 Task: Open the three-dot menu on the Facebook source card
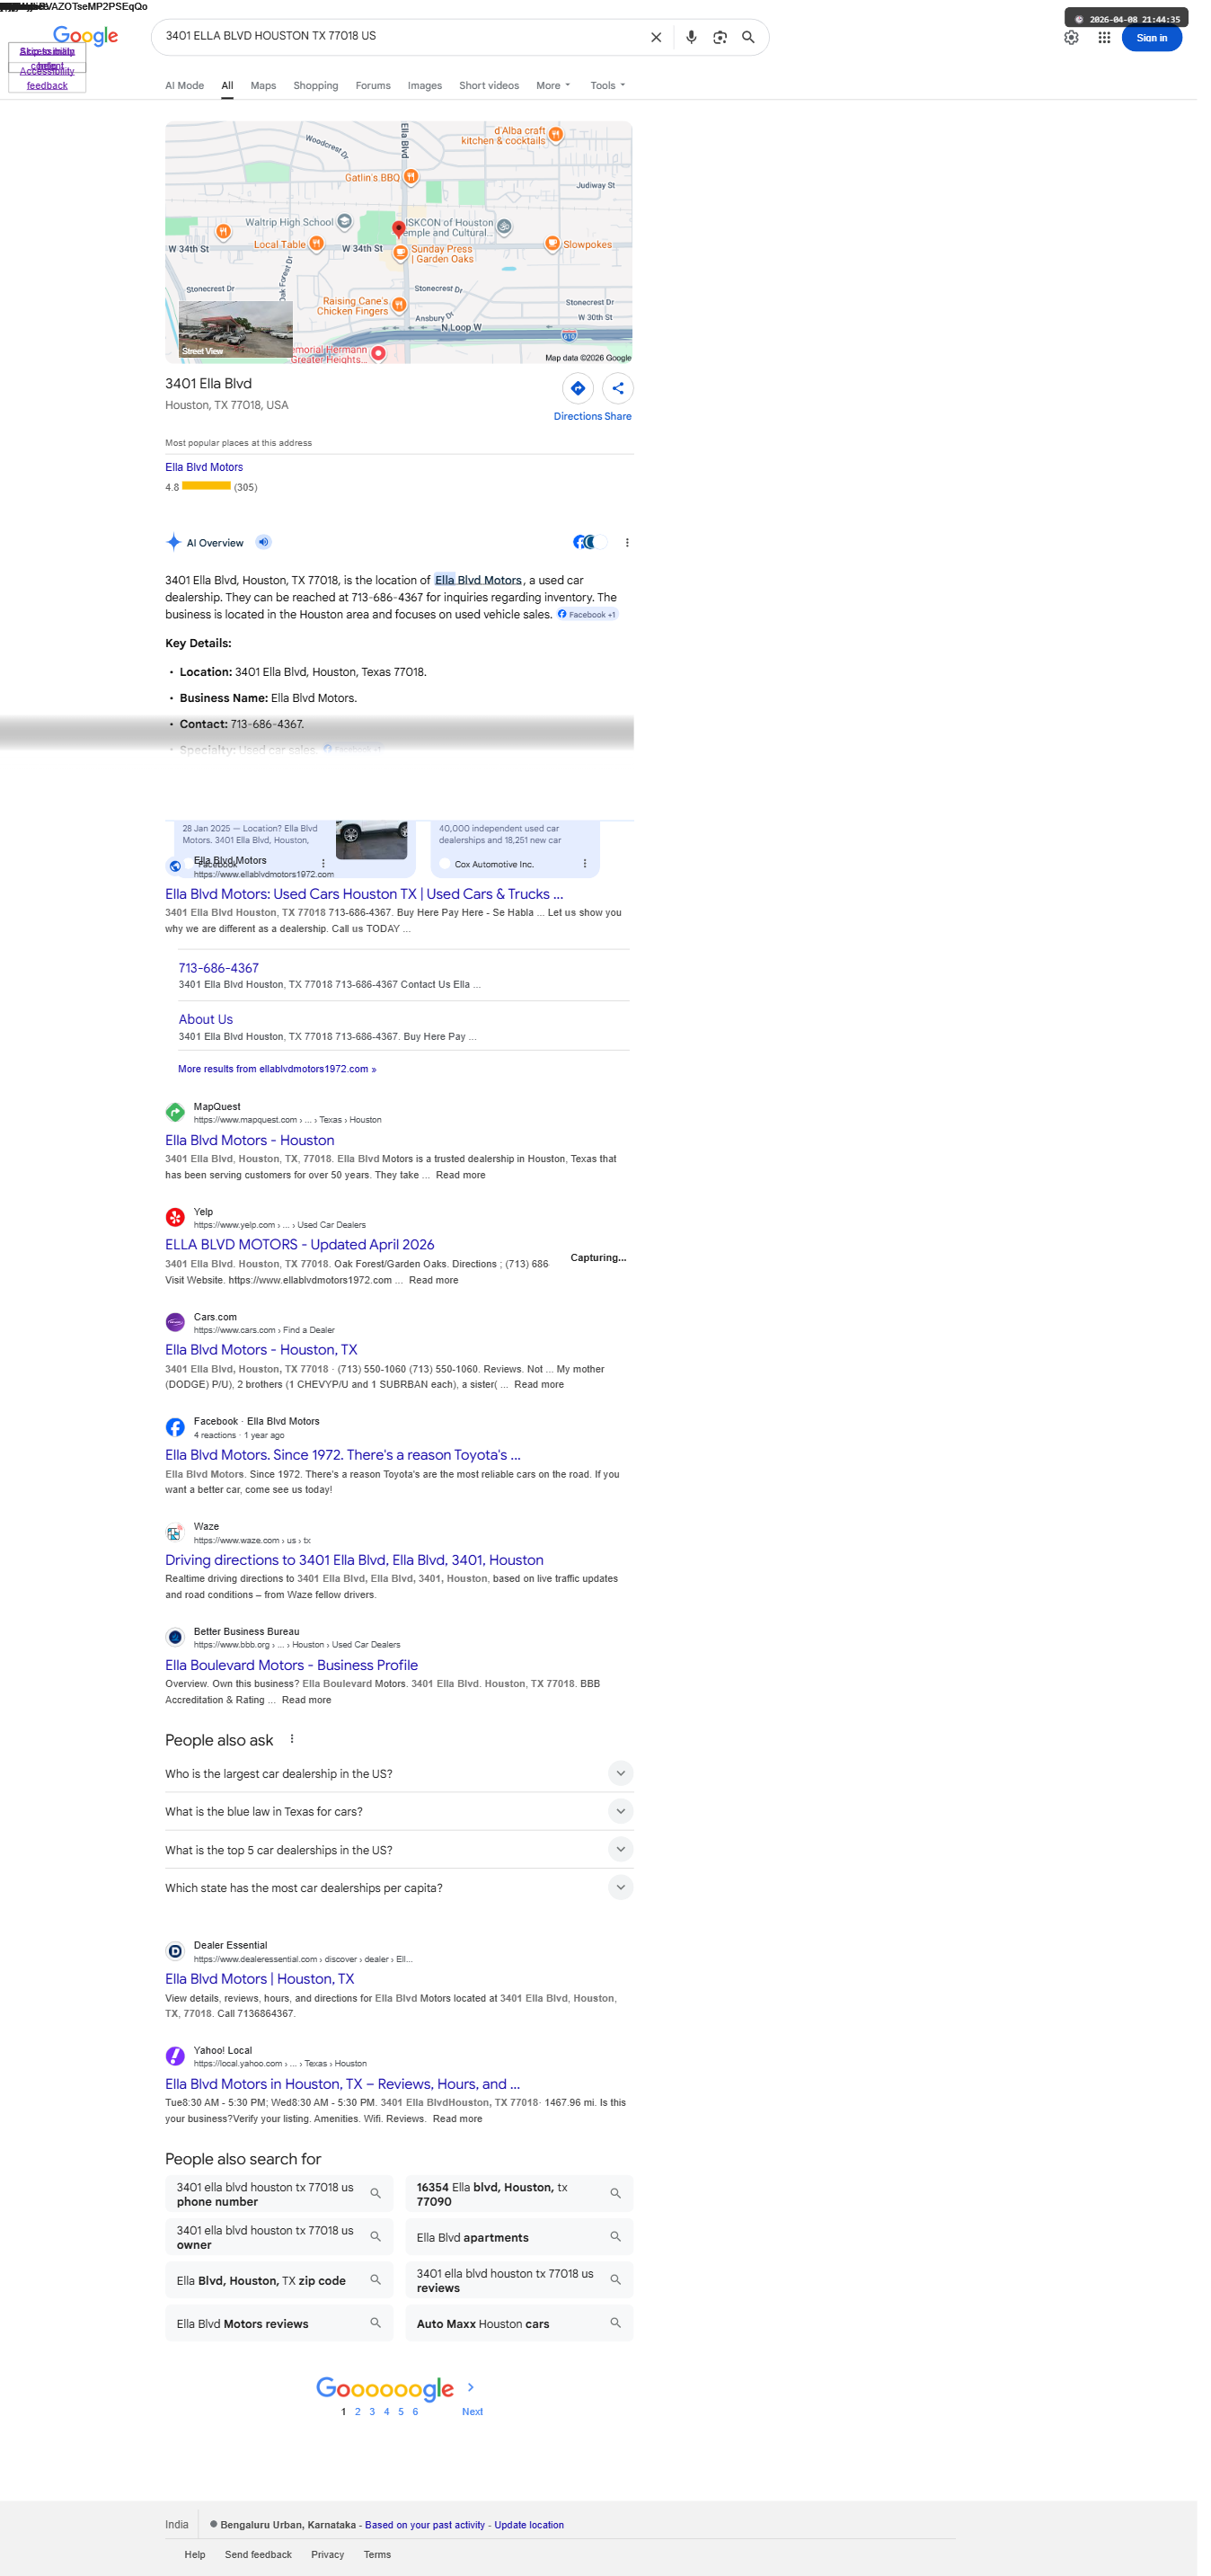(323, 863)
